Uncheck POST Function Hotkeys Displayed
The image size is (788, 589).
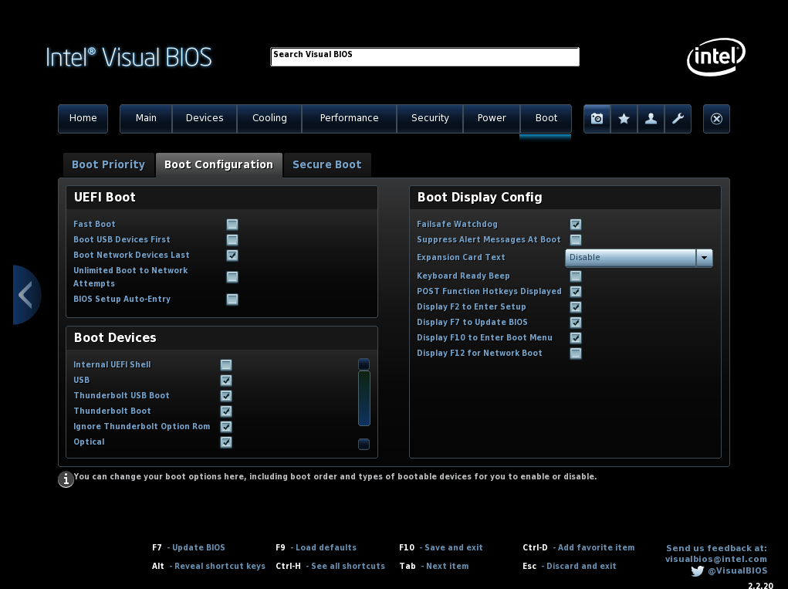click(x=576, y=292)
